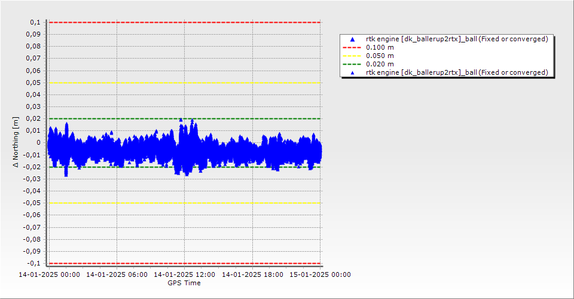Click the '0,02' y-axis tick label
The width and height of the screenshot is (574, 299).
[x=33, y=118]
